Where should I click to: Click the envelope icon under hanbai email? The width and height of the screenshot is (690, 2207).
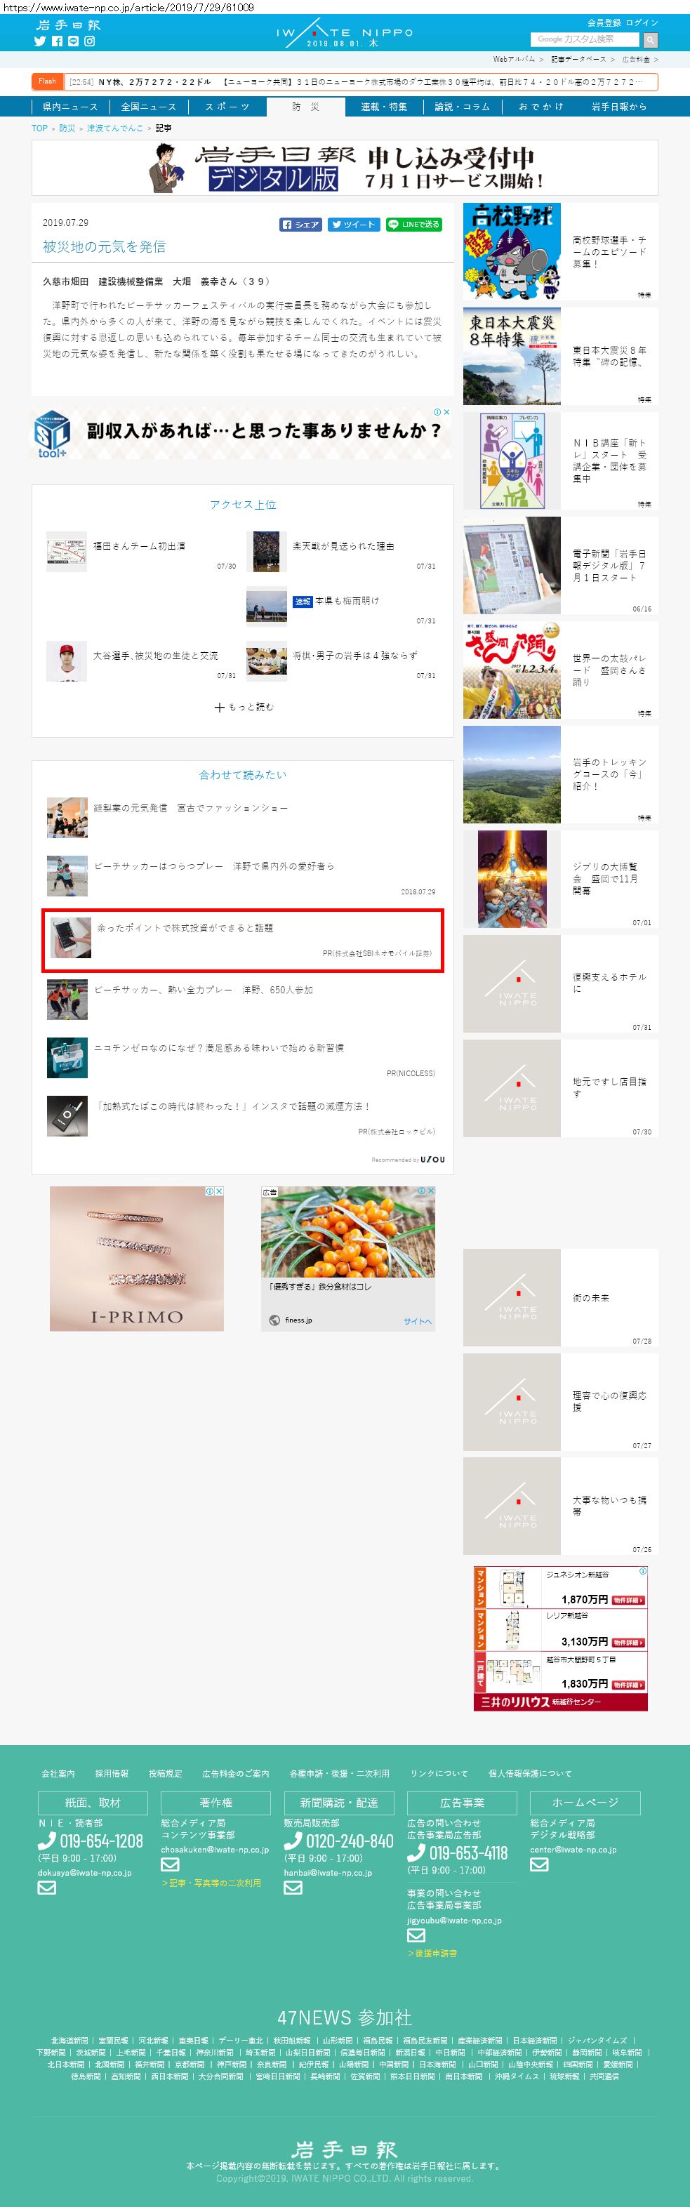click(292, 1888)
